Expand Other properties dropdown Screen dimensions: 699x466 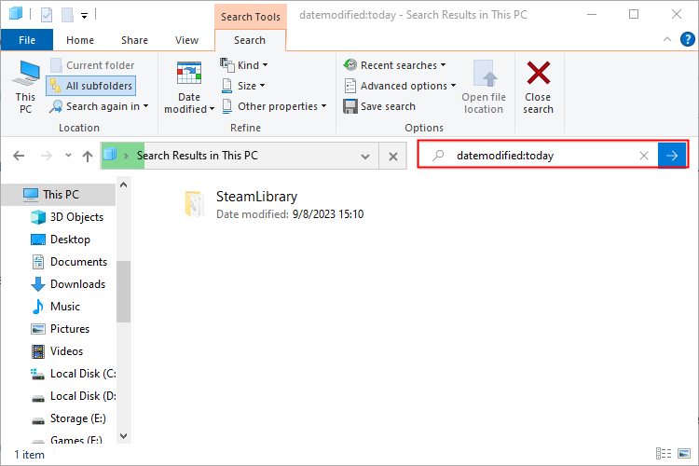tap(274, 106)
